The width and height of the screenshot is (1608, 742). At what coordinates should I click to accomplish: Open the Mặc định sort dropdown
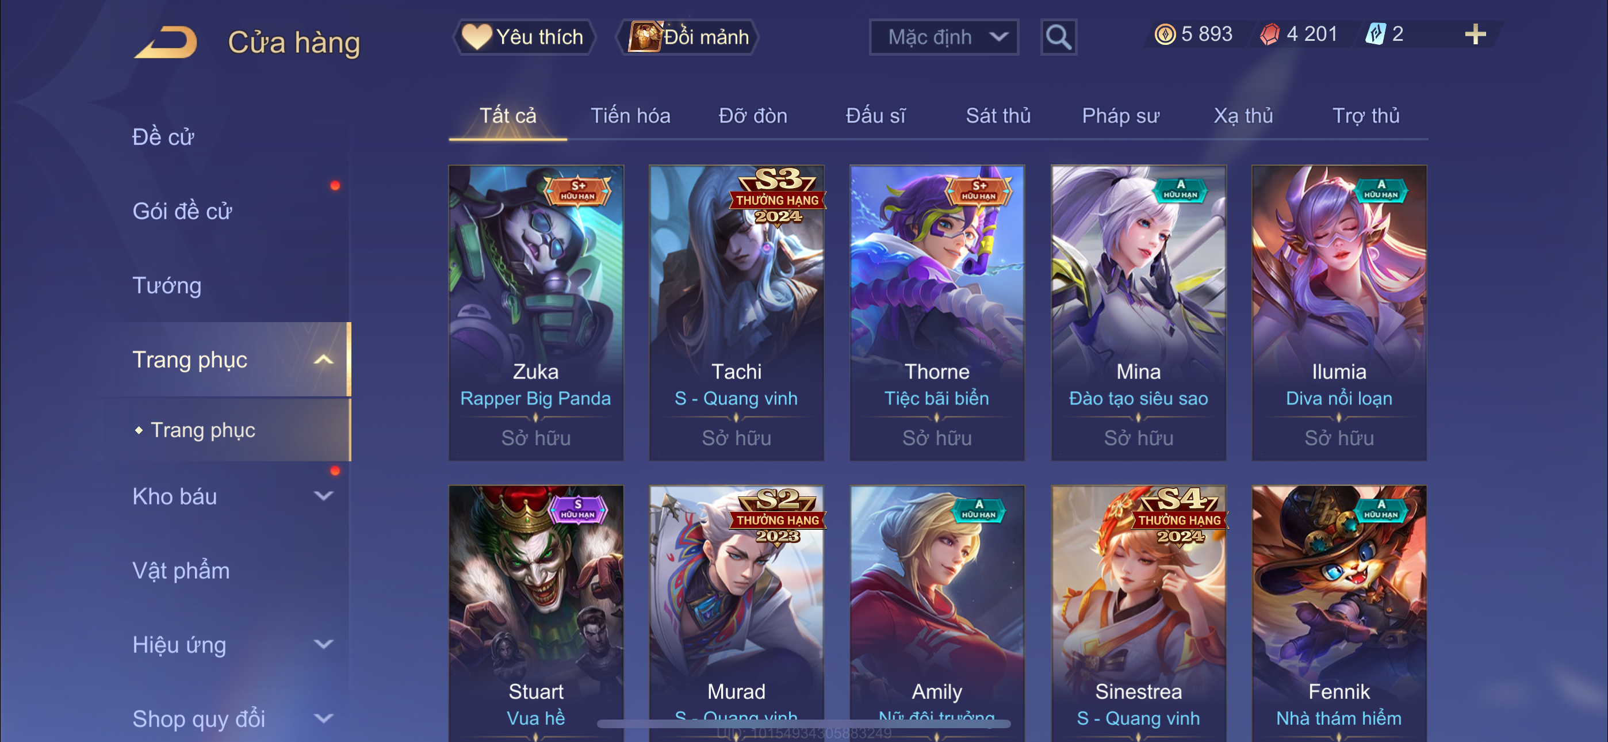943,37
